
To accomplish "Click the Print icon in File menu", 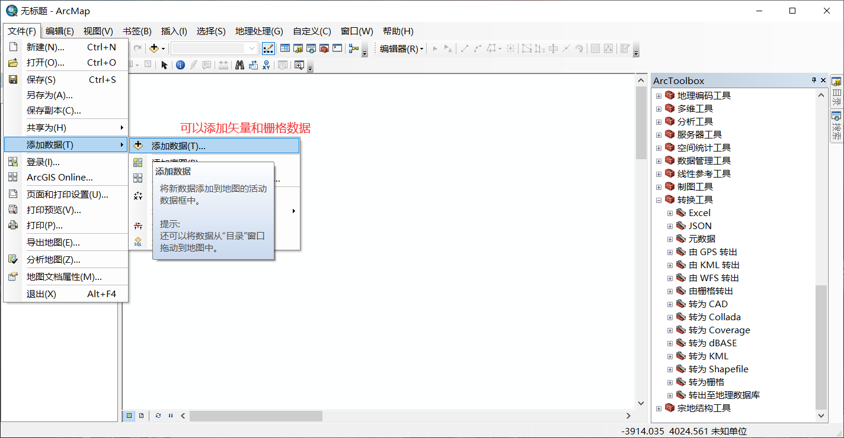I will [x=13, y=225].
